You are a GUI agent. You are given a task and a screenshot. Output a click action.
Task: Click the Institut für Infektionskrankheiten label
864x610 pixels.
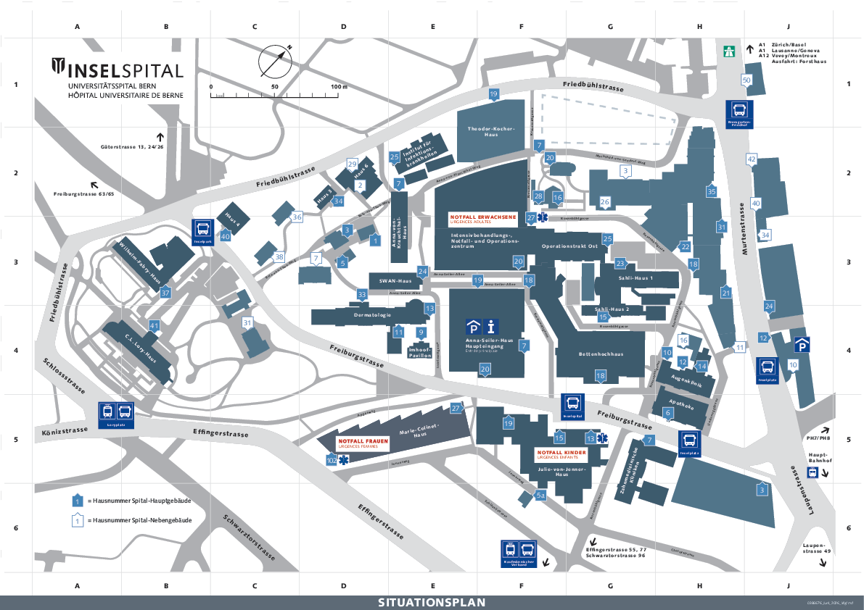(x=420, y=154)
